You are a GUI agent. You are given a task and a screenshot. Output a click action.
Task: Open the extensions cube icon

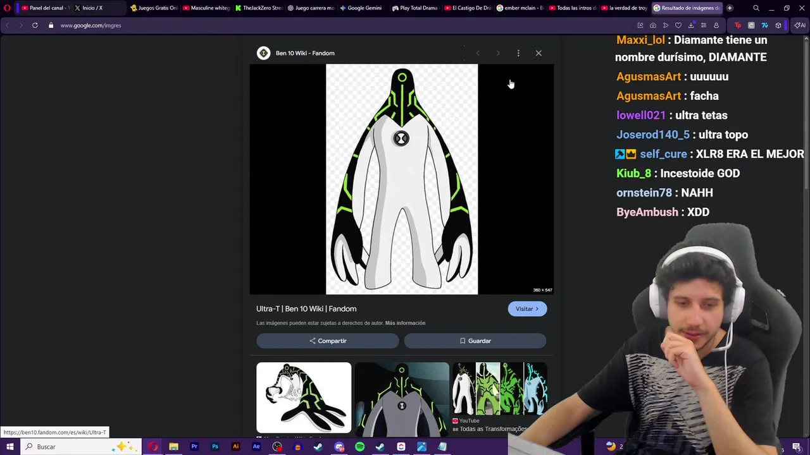coord(778,25)
